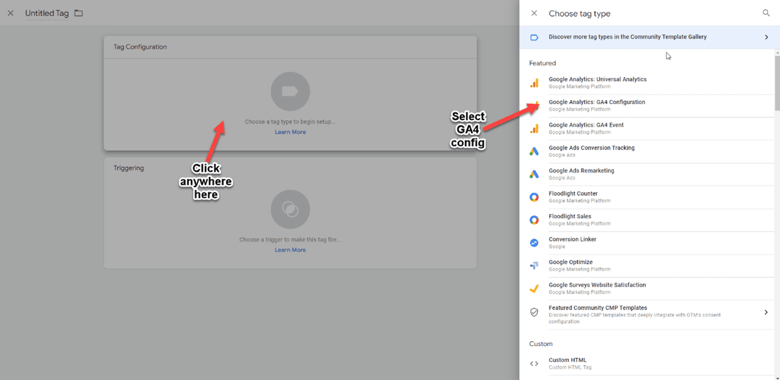The image size is (780, 380).
Task: Click the trigger placeholder icon in Triggering
Action: click(x=290, y=210)
